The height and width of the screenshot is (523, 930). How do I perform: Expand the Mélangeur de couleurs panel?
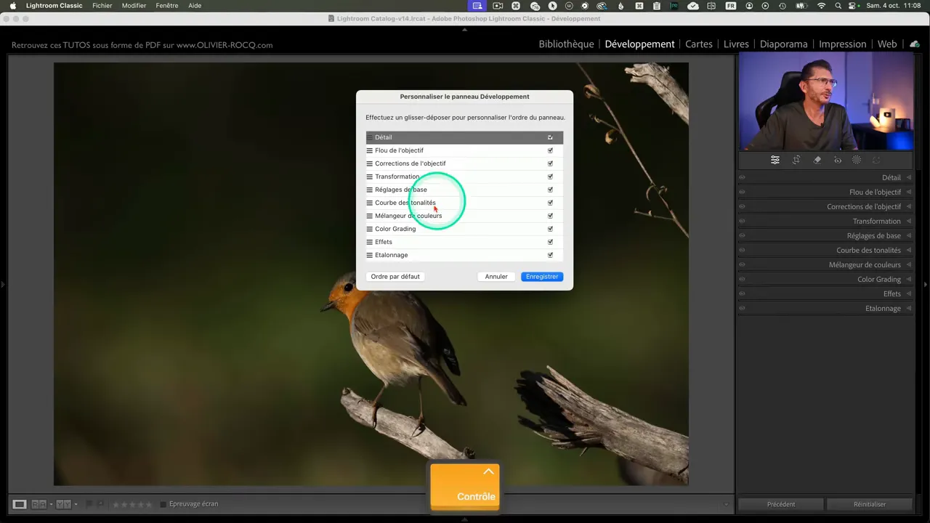tap(908, 264)
